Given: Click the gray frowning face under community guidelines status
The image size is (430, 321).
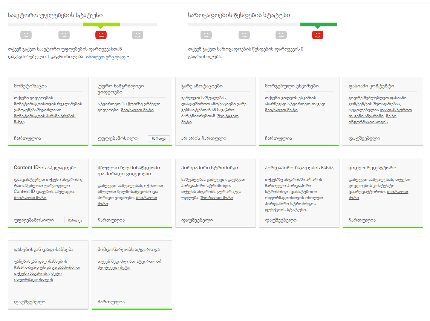Looking at the screenshot, I should tap(206, 35).
